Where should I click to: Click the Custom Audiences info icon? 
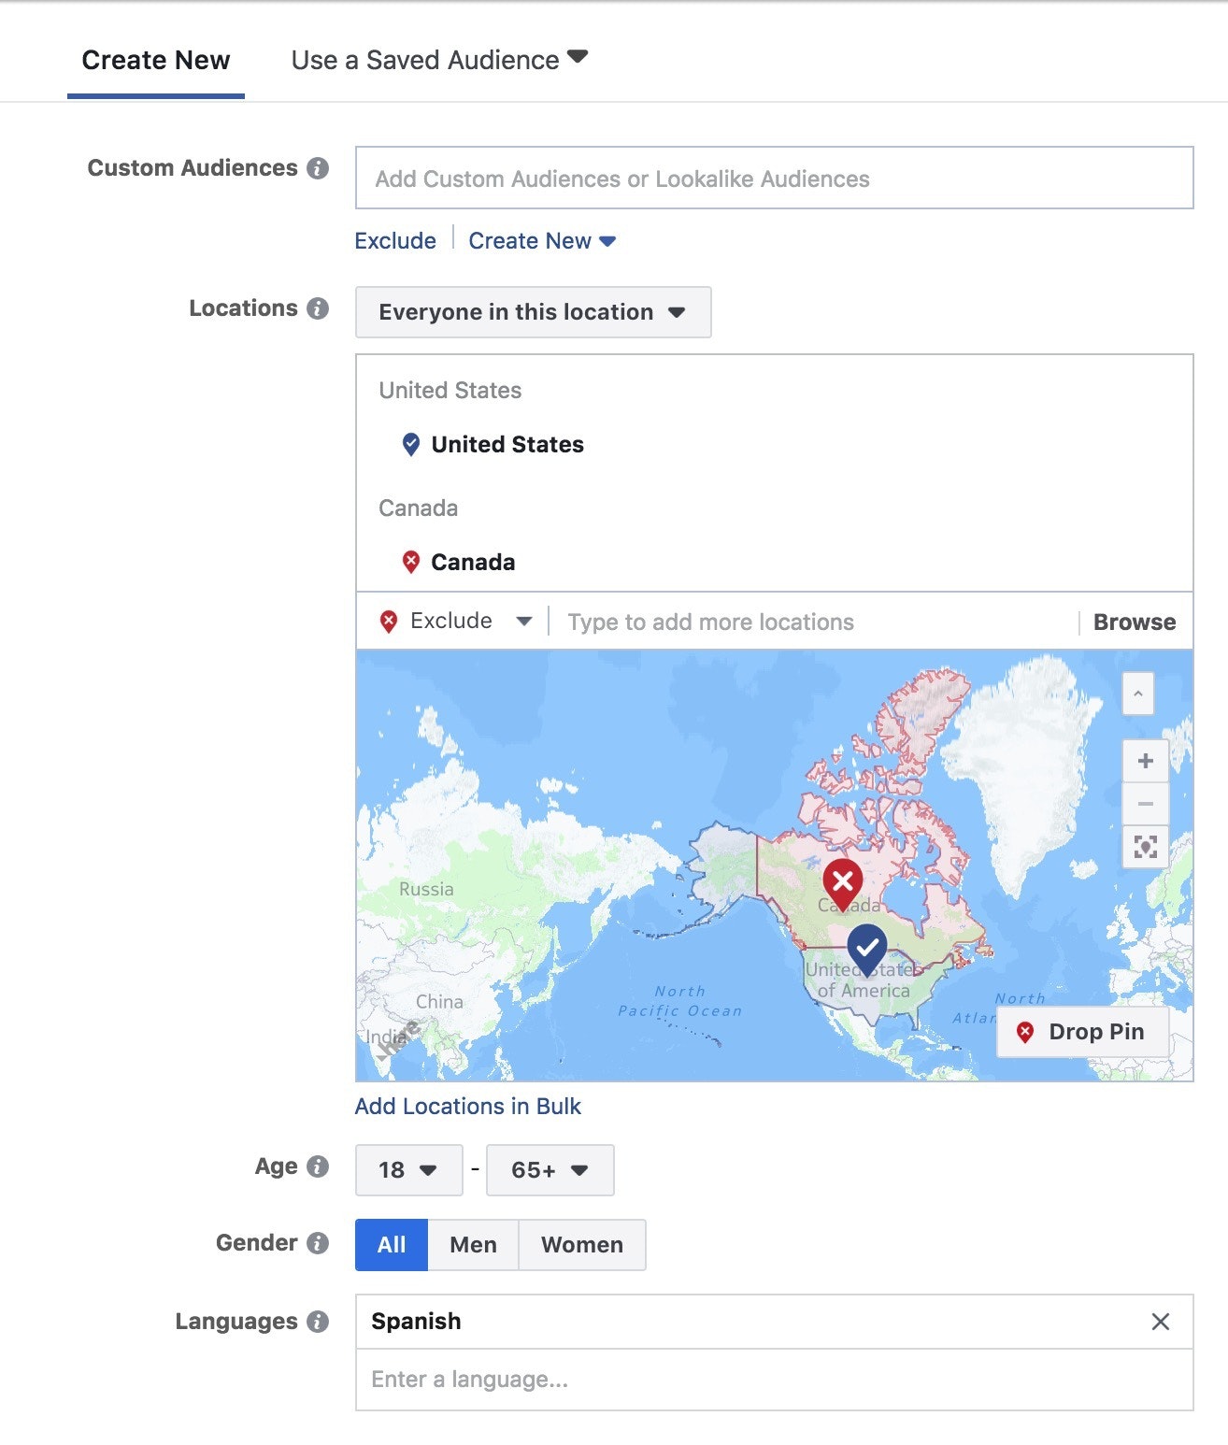[x=318, y=168]
